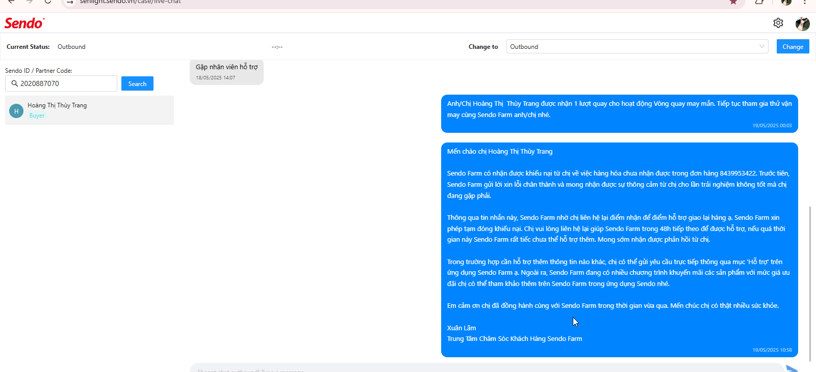This screenshot has width=816, height=372.
Task: Click 'Trung Tâm Chăm Sóc Khách Hàng Sendo Farm' text
Action: (x=515, y=339)
